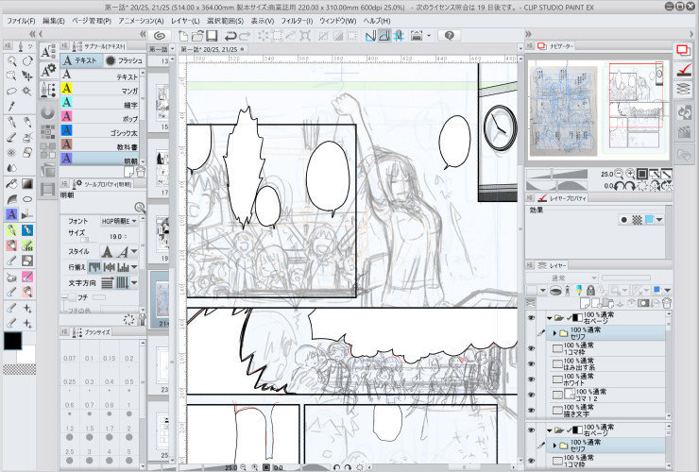Open ページ管理(P) menu
The width and height of the screenshot is (699, 472).
click(92, 21)
